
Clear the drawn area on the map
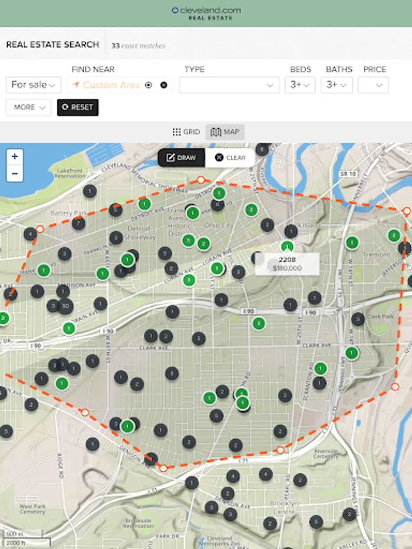pos(230,157)
